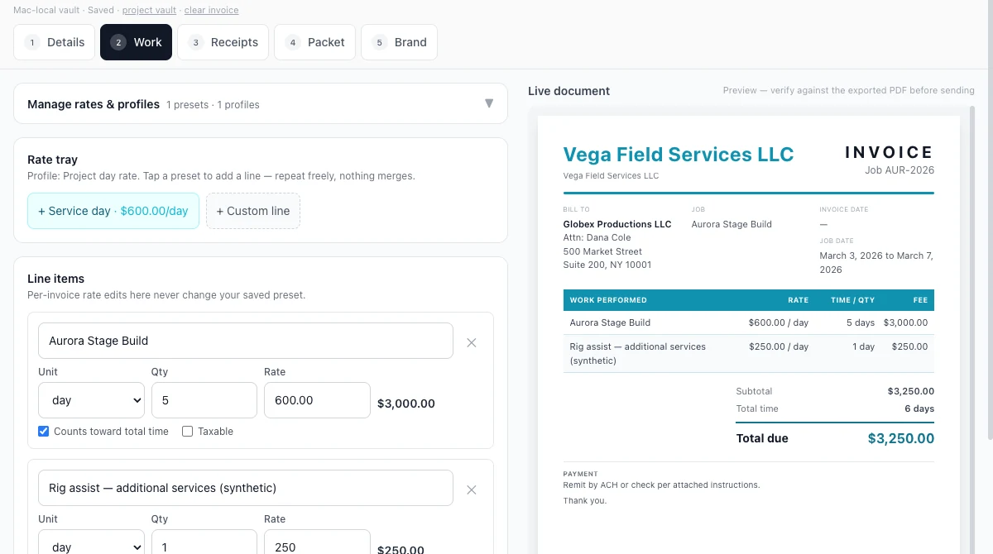Viewport: 993px width, 554px height.
Task: Click the live document preview scrollbar
Action: click(x=971, y=329)
